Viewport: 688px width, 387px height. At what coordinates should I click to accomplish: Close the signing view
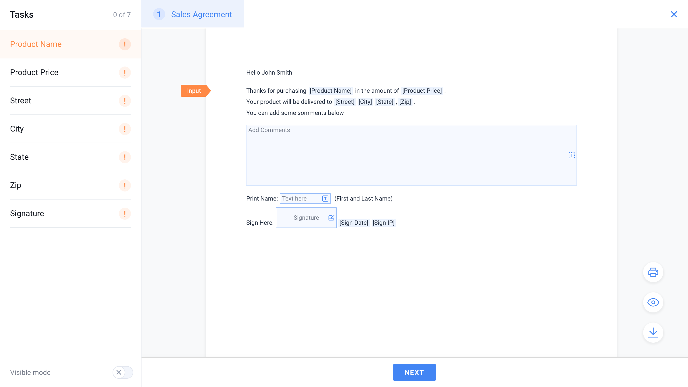pyautogui.click(x=674, y=14)
